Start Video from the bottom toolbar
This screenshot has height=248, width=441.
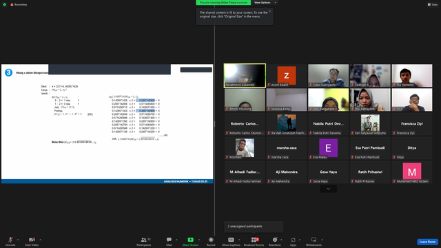tap(32, 241)
